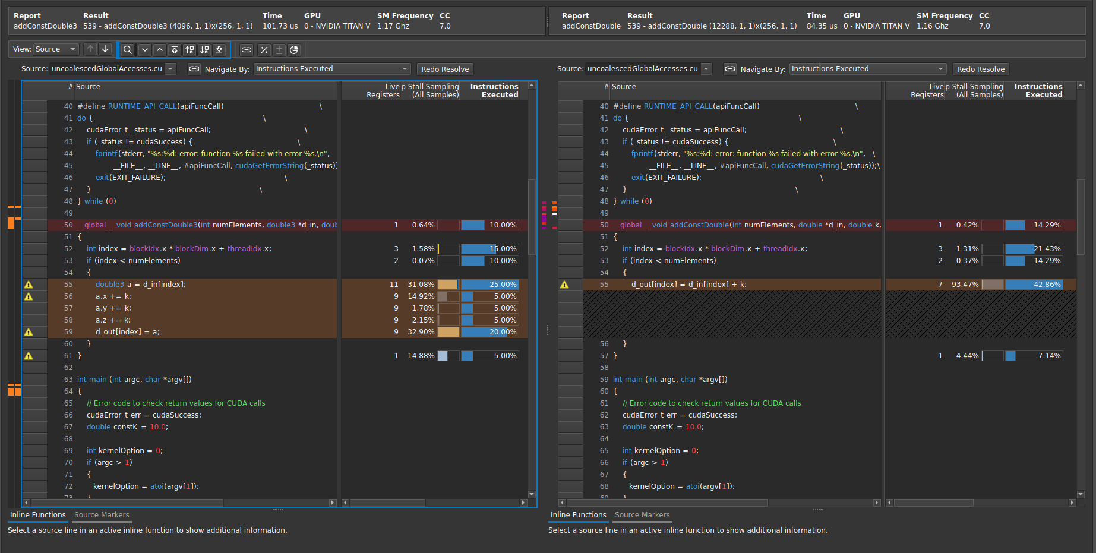1096x553 pixels.
Task: Click left pane horizontal source scrollbar
Action: (128, 503)
